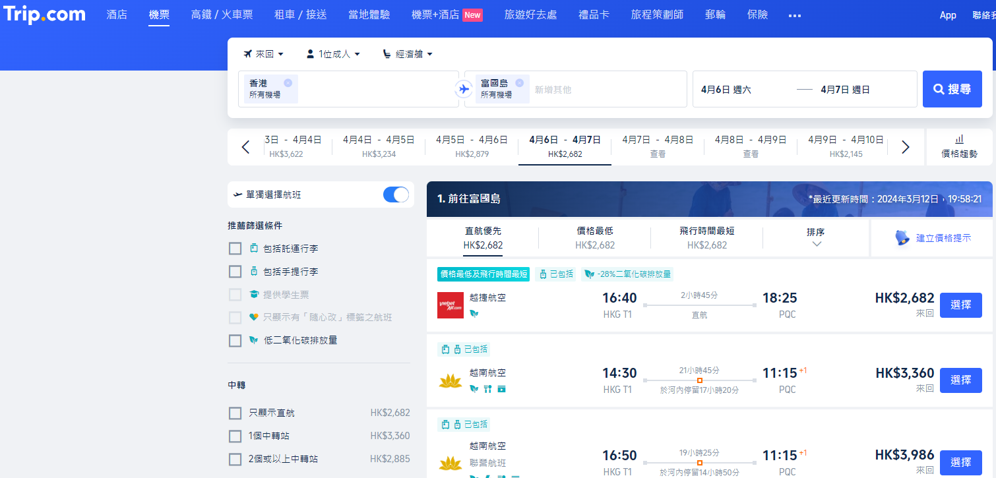Show previous dates with left arrow
The image size is (996, 478).
(x=245, y=147)
